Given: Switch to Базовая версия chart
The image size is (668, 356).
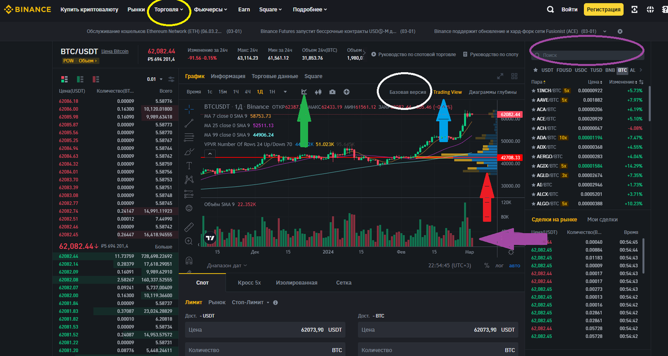Looking at the screenshot, I should (x=408, y=92).
